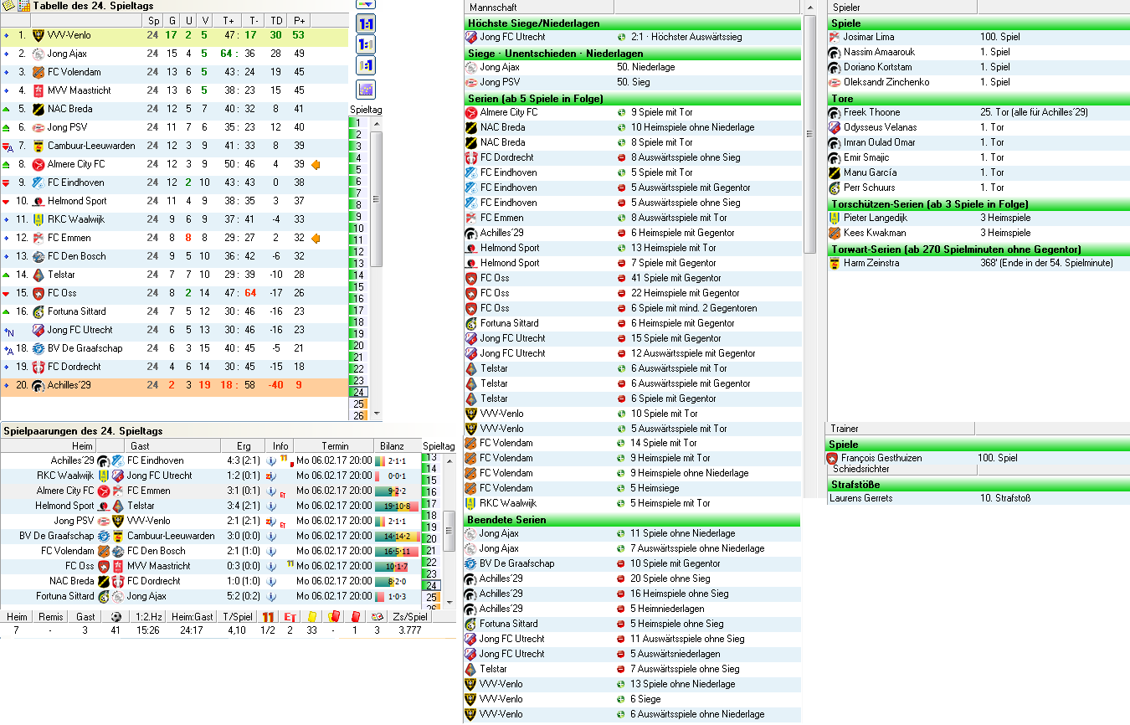Click the Jong Ajax crest in standings row 2
The width and height of the screenshot is (1130, 725).
click(38, 54)
